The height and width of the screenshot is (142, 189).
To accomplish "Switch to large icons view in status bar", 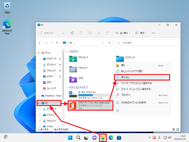I will pos(178,130).
